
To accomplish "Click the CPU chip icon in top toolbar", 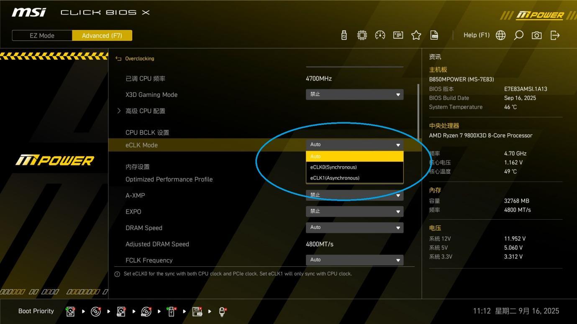I will (362, 35).
